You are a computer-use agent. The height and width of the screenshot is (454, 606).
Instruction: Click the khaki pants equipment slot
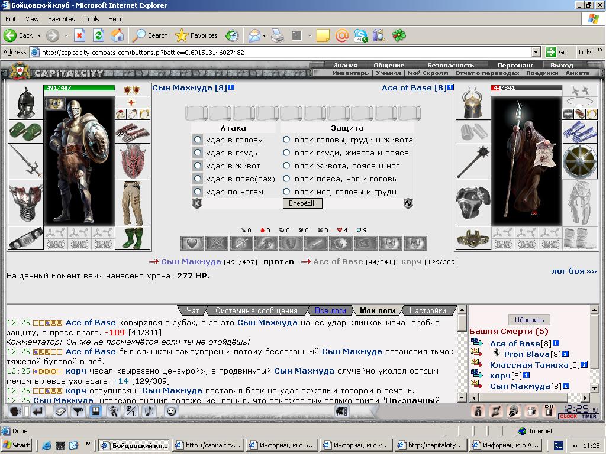(133, 203)
